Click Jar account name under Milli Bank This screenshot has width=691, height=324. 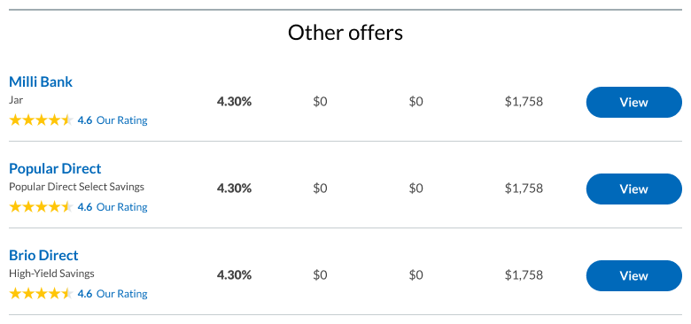(16, 100)
